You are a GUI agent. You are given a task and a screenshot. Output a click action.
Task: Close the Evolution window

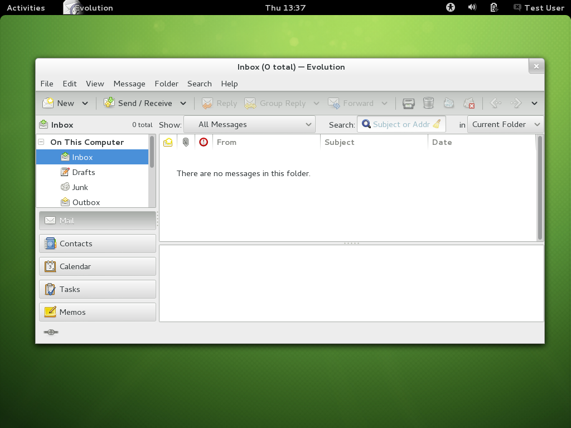point(536,66)
